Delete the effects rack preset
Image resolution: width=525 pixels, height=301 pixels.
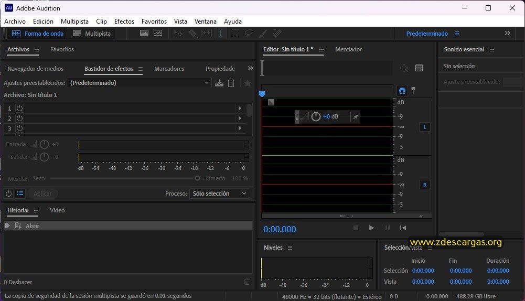pyautogui.click(x=231, y=83)
